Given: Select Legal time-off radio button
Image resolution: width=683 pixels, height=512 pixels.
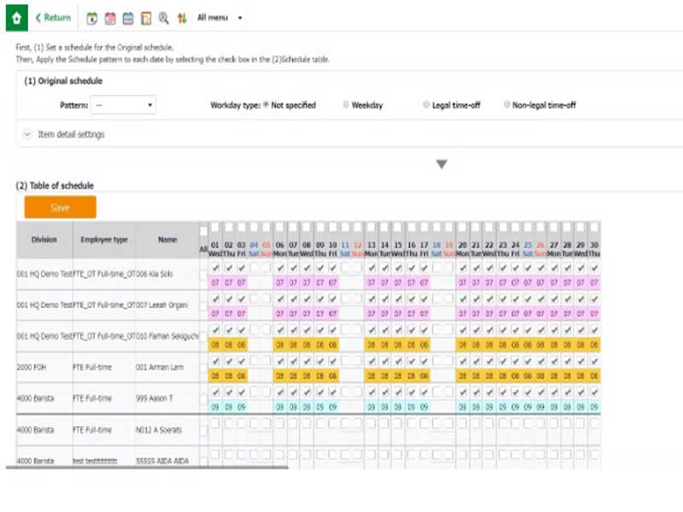Looking at the screenshot, I should [x=426, y=105].
